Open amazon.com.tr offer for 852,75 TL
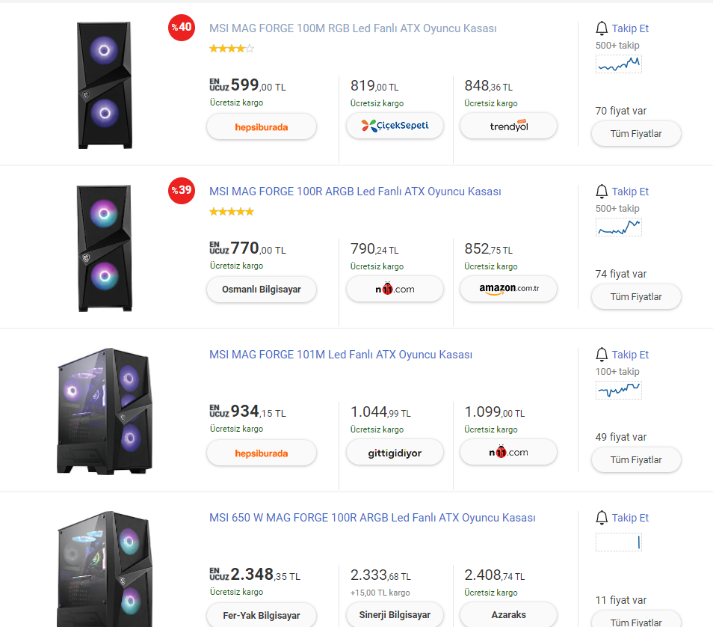Viewport: 713px width, 627px height. [x=508, y=289]
